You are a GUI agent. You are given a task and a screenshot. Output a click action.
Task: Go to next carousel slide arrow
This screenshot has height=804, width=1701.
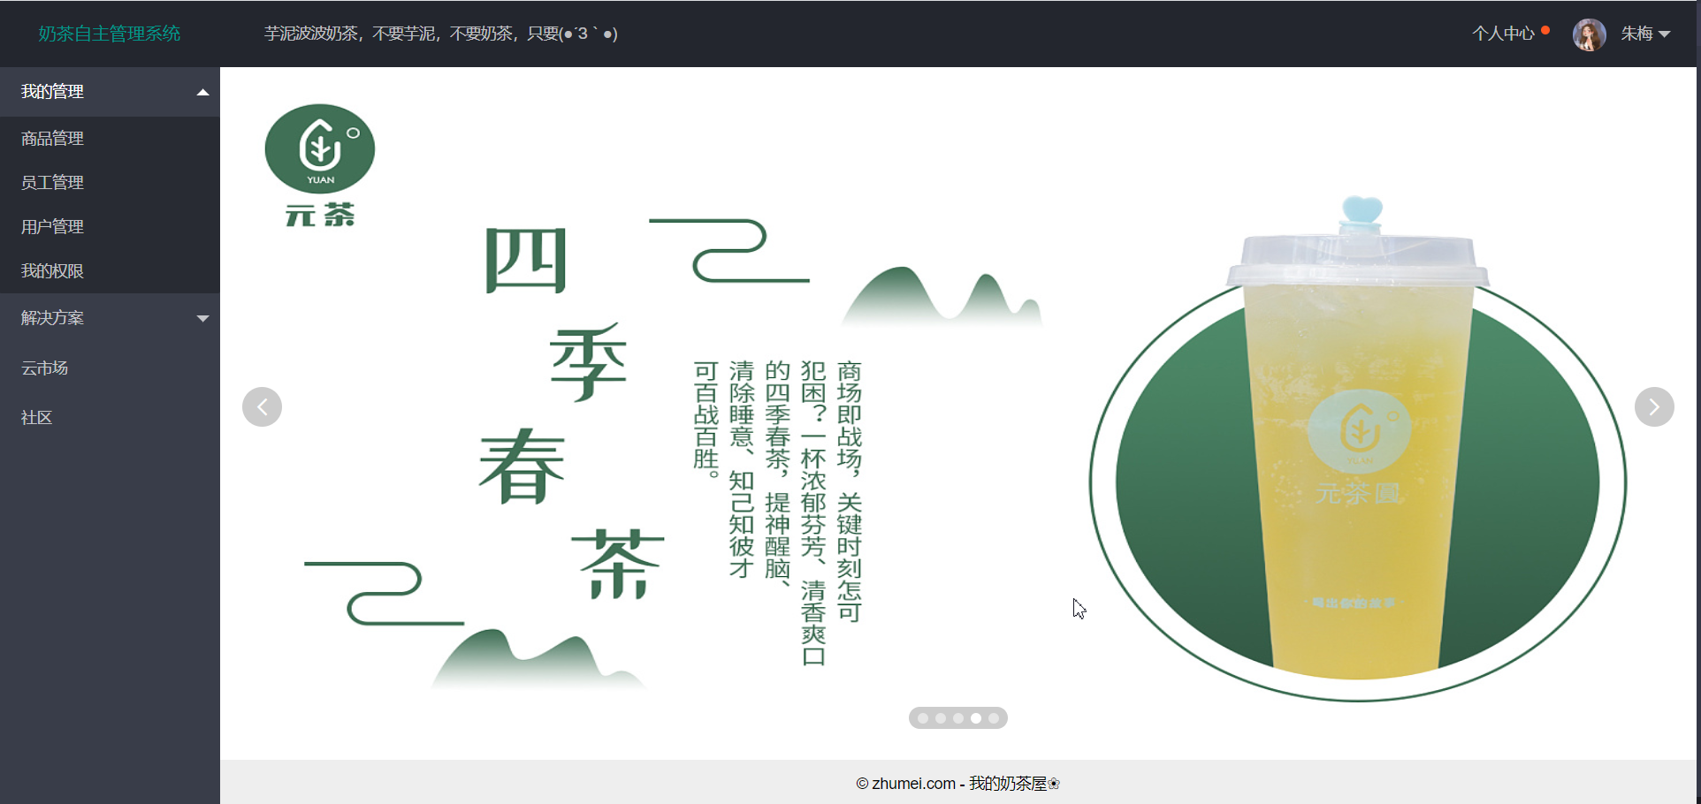click(x=1654, y=407)
